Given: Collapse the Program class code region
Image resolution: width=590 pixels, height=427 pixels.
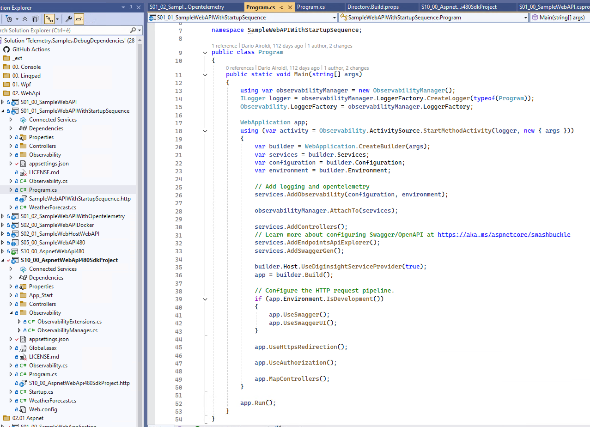Looking at the screenshot, I should pos(205,53).
